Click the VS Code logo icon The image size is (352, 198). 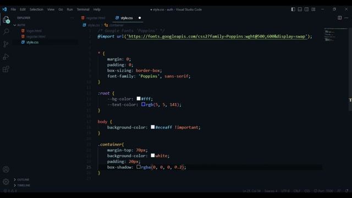pos(4,9)
